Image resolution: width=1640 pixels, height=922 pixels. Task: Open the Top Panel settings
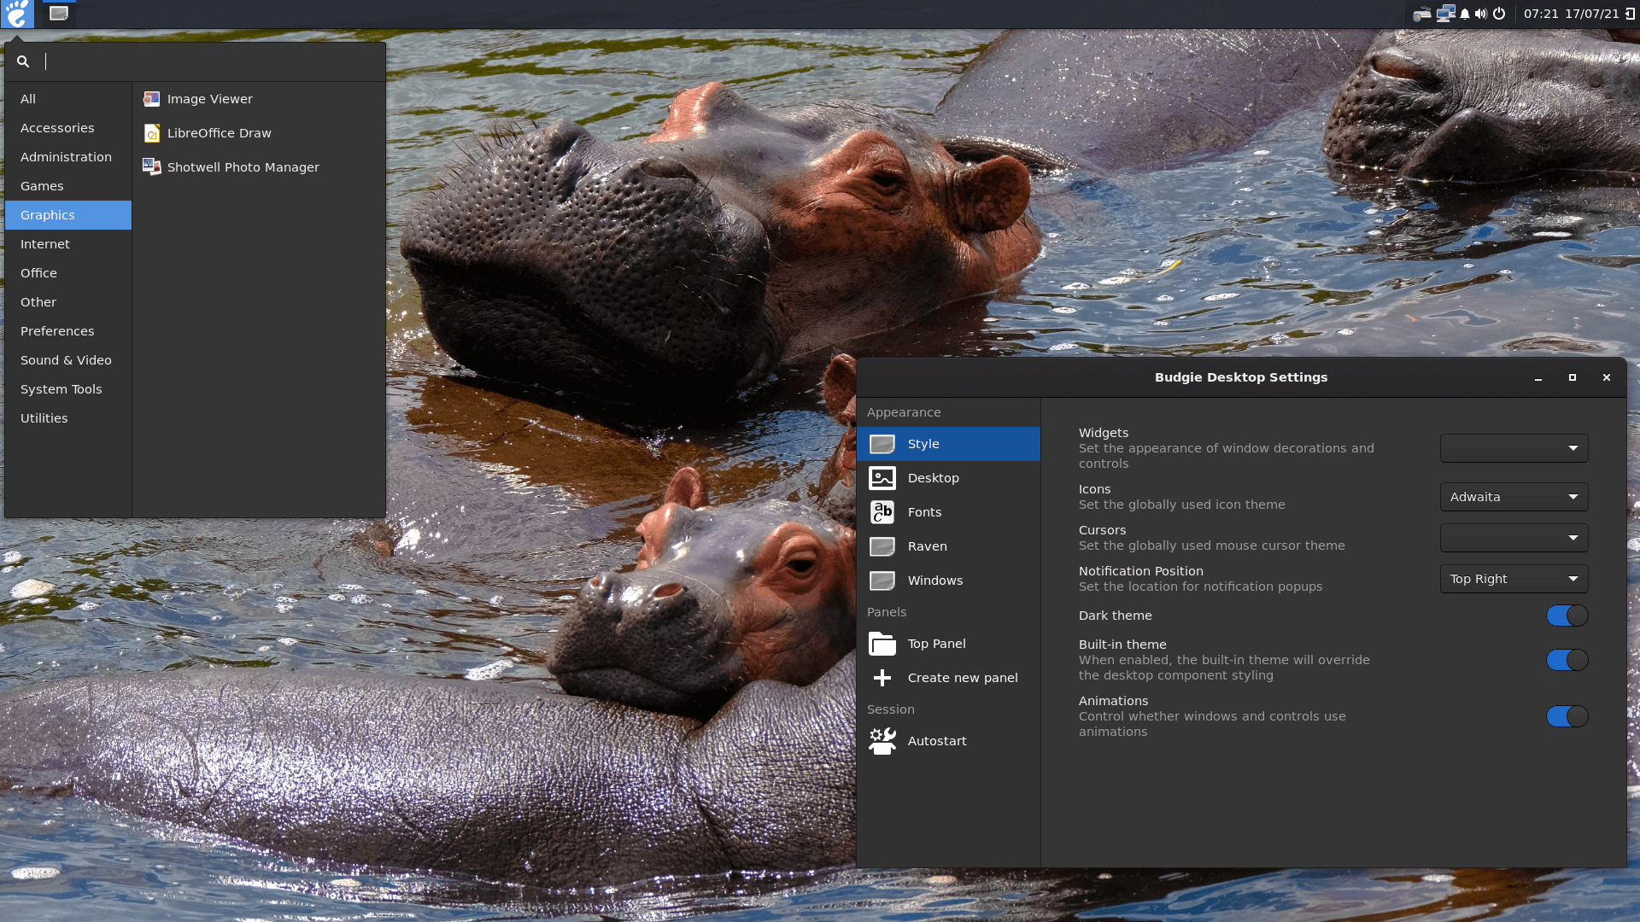948,644
